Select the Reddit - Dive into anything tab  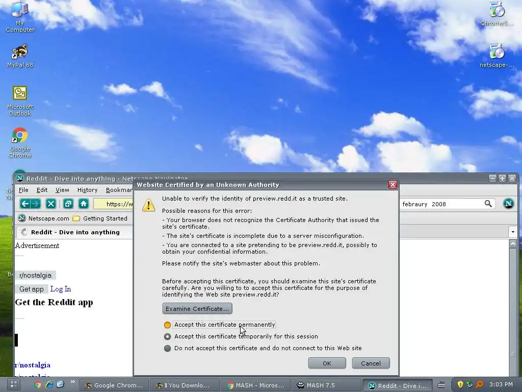click(74, 232)
